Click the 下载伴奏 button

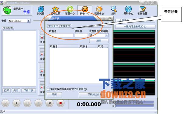coord(28,90)
